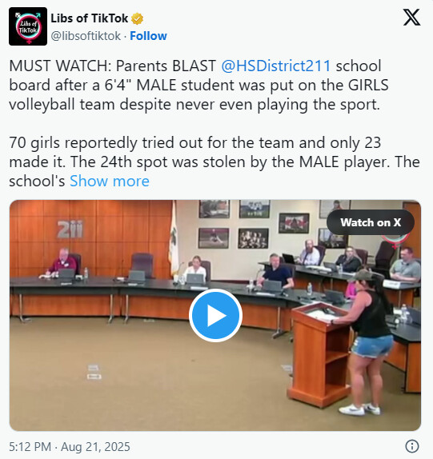
Task: Click the X logo in the corner
Action: tap(411, 18)
